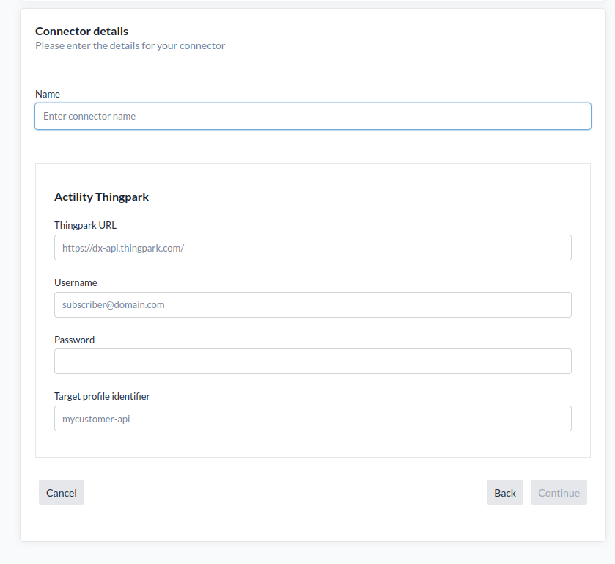Image resolution: width=615 pixels, height=564 pixels.
Task: Click the Continue button
Action: (x=559, y=492)
